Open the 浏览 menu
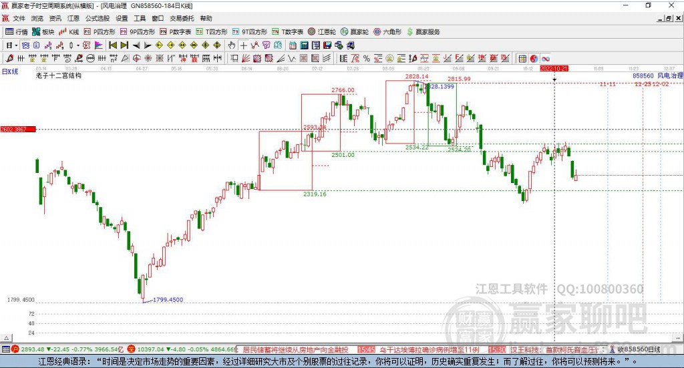This screenshot has height=368, width=684. pyautogui.click(x=37, y=18)
